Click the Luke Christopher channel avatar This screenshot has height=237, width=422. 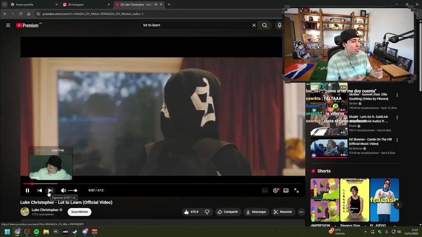(x=25, y=212)
